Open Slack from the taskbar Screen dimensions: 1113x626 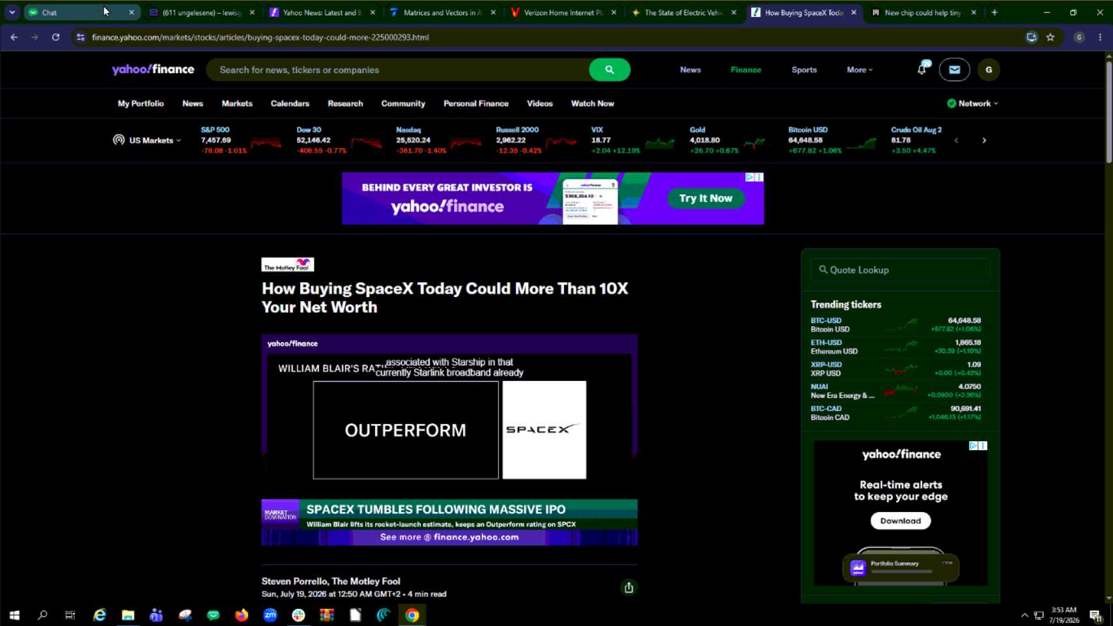(x=298, y=615)
